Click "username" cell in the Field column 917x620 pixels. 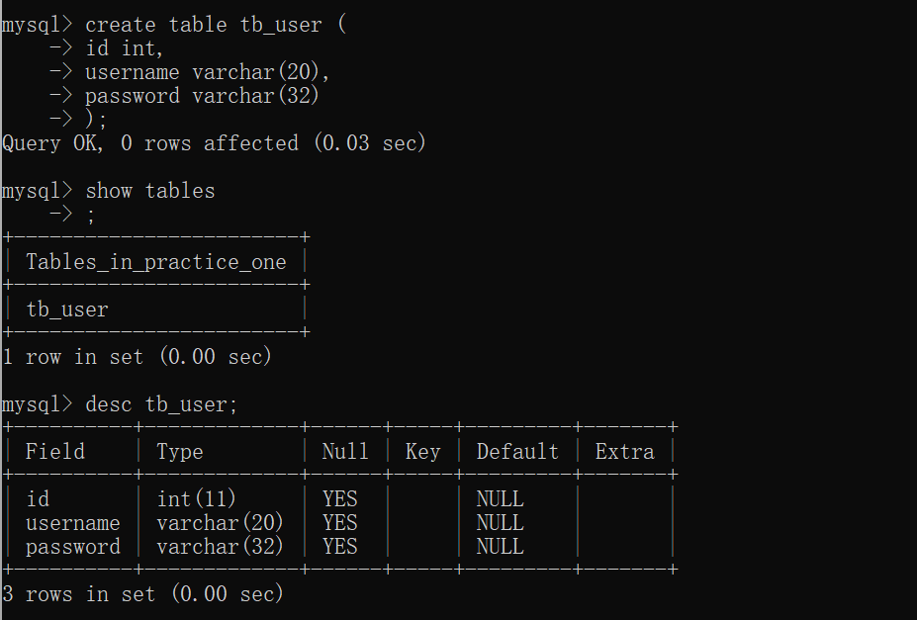73,523
